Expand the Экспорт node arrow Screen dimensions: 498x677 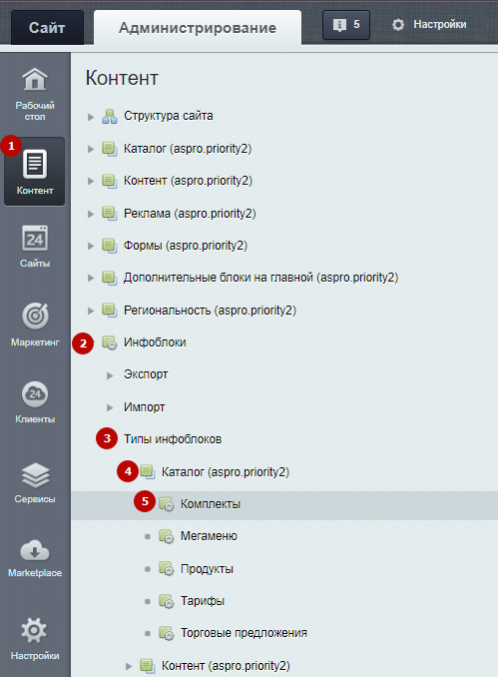coord(110,375)
